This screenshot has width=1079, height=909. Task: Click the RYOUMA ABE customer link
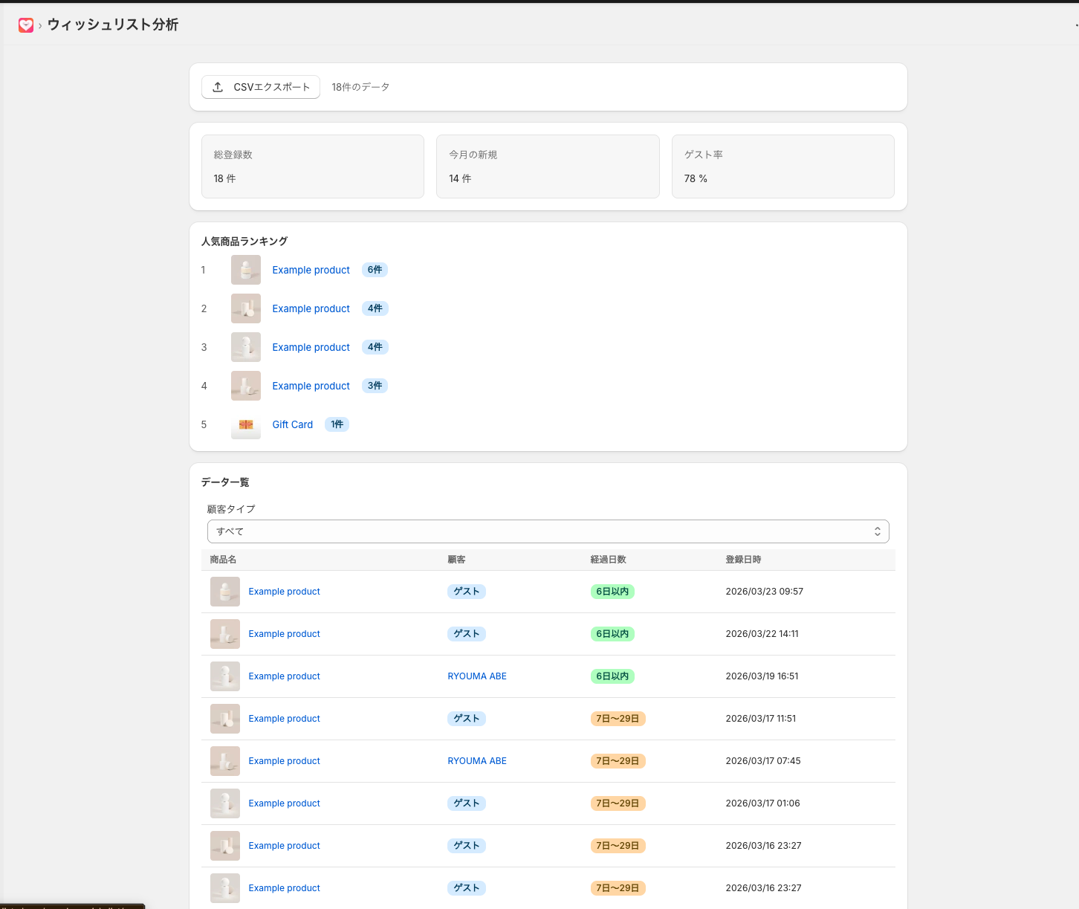click(477, 676)
